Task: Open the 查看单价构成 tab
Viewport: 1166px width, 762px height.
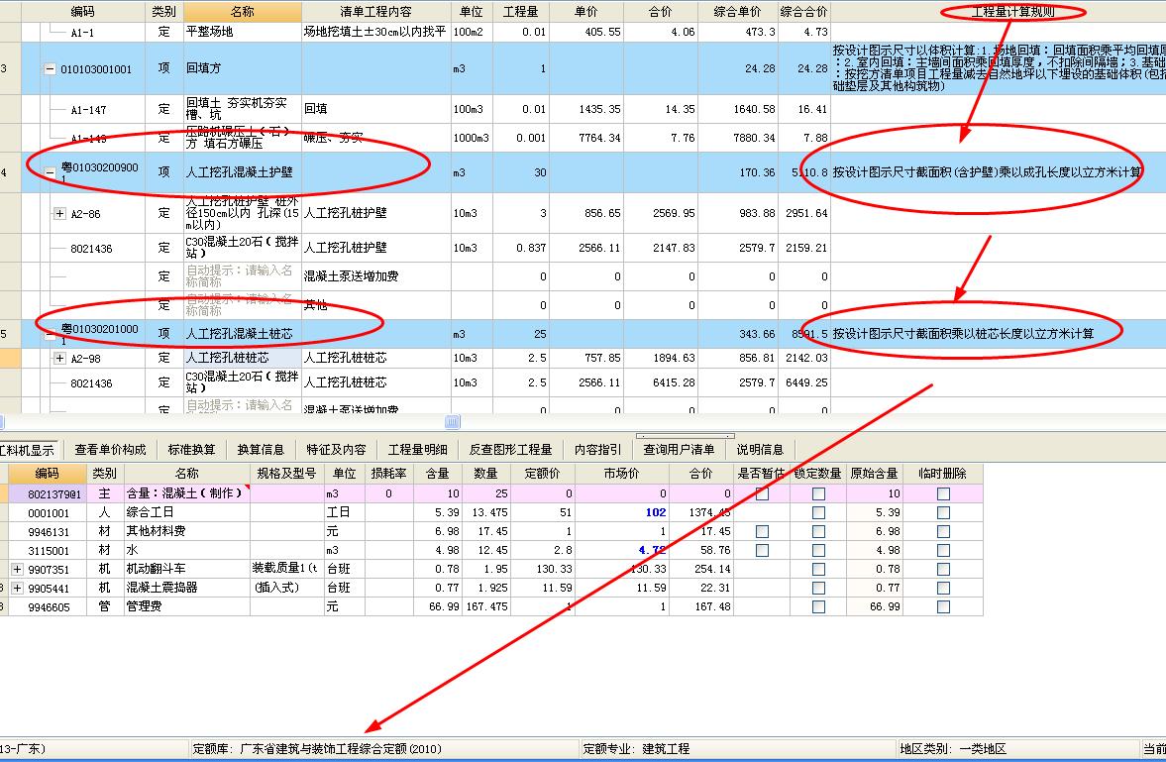Action: coord(110,450)
